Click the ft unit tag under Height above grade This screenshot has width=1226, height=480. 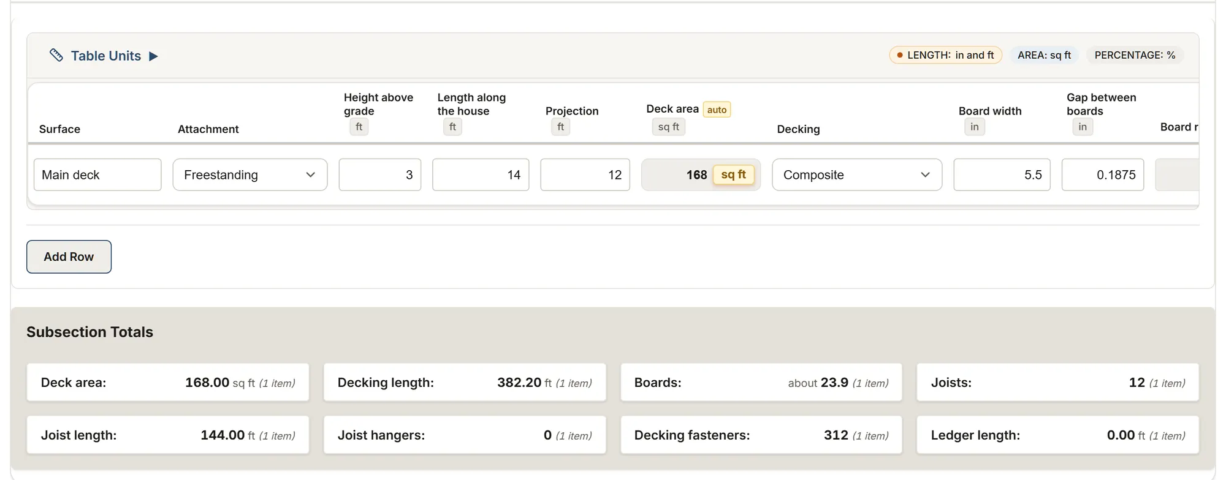[x=359, y=127]
